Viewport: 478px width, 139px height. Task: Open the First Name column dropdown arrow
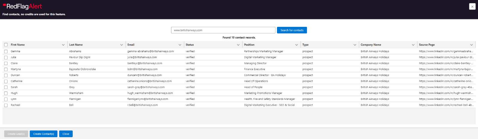click(x=63, y=45)
